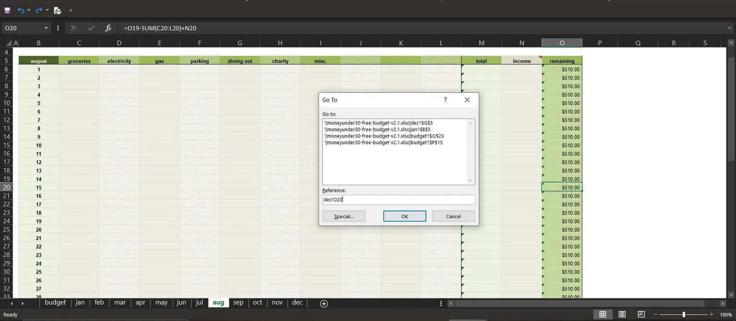Undo the last action
The width and height of the screenshot is (736, 321).
[20, 10]
